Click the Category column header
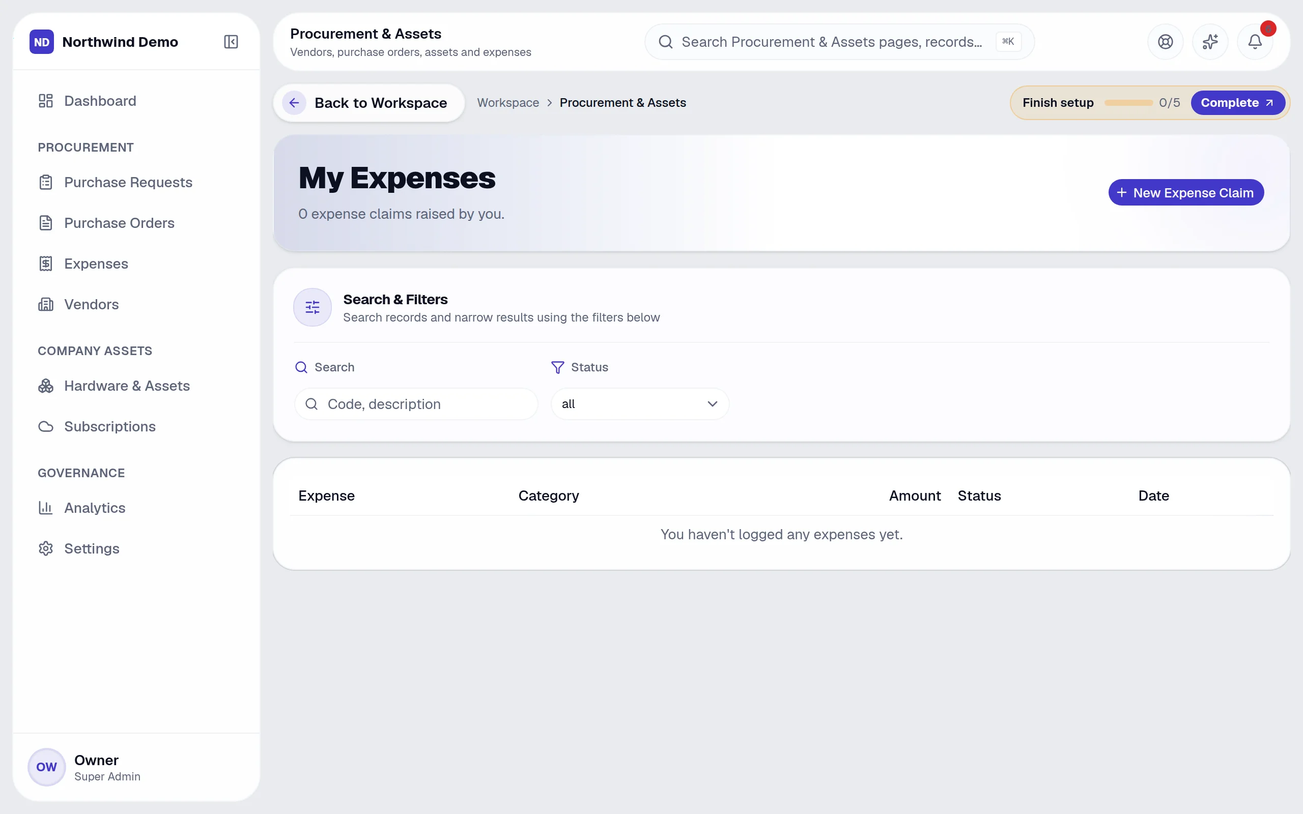The image size is (1303, 814). point(548,496)
